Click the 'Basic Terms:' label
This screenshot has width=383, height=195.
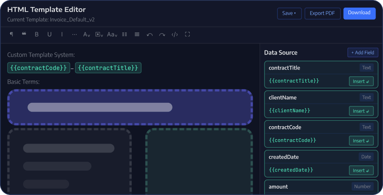pyautogui.click(x=23, y=82)
